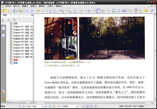Screen dimensions: 157x109
Task: Open the 帮助(H) menu
Action: pyautogui.click(x=59, y=6)
